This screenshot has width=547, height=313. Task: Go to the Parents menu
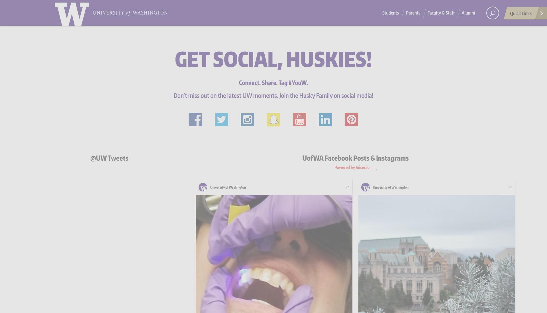coord(413,13)
